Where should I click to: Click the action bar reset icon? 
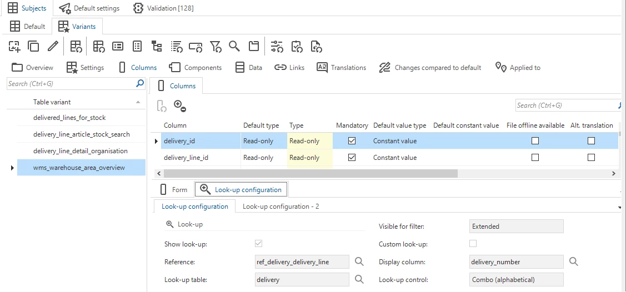[196, 47]
